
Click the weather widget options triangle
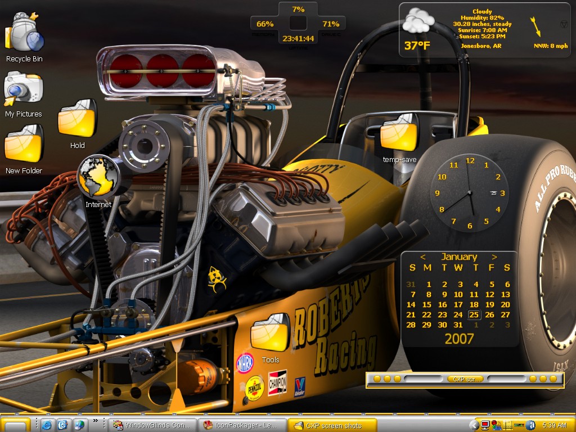point(564,24)
